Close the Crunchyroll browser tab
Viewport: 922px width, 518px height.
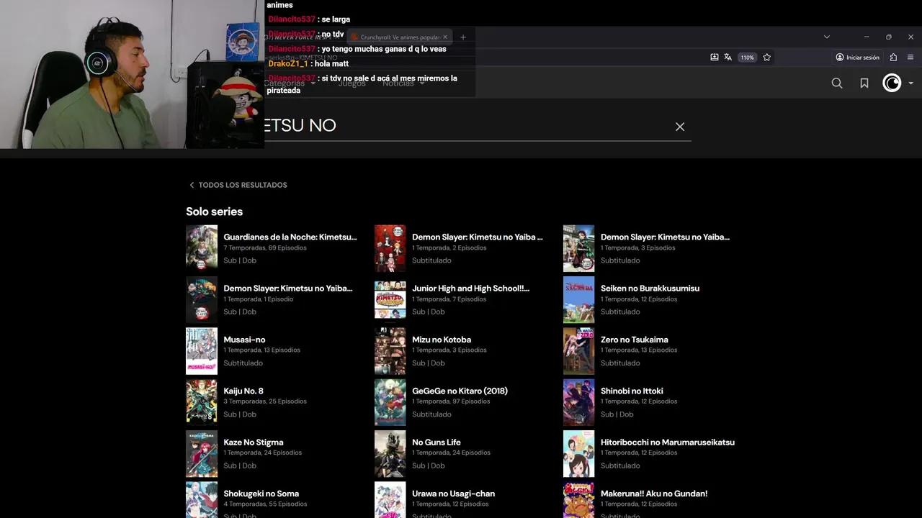[445, 37]
